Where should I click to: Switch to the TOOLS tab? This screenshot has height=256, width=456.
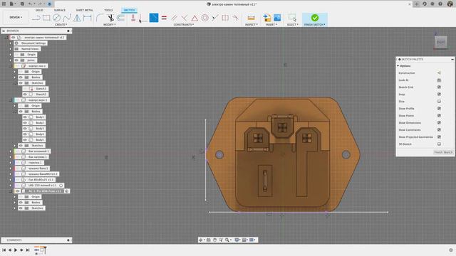pos(108,10)
